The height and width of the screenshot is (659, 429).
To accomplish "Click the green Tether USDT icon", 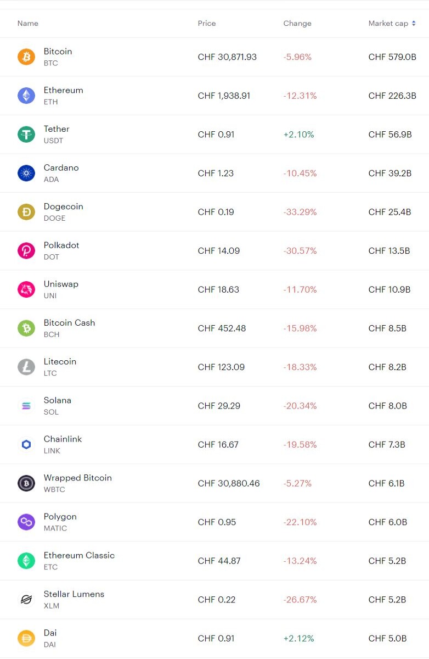I will point(26,134).
